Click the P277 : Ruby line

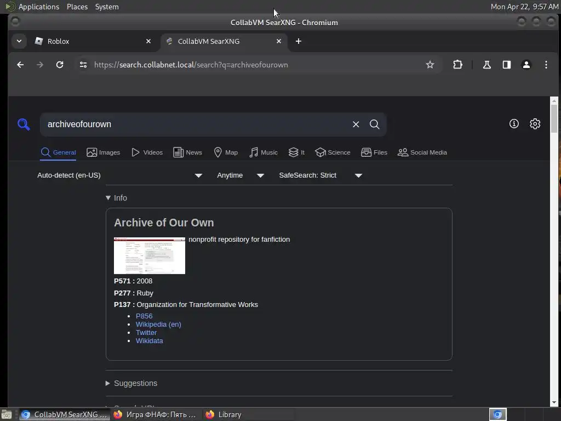pyautogui.click(x=134, y=293)
